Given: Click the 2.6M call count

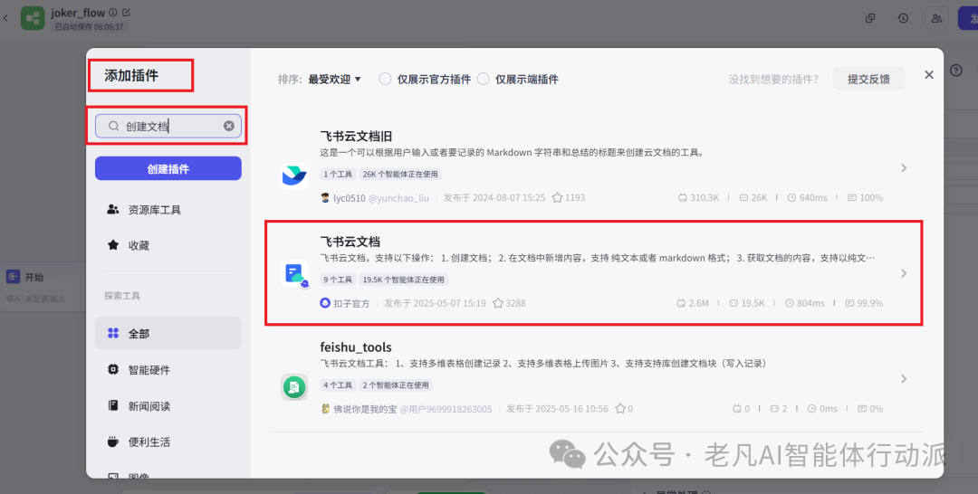Looking at the screenshot, I should 693,303.
